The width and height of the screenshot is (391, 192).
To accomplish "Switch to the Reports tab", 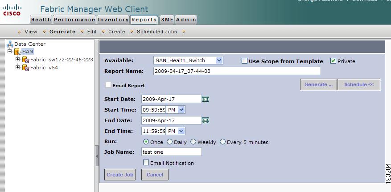I will pos(144,20).
